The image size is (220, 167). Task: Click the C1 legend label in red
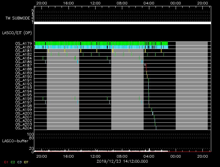6,162
